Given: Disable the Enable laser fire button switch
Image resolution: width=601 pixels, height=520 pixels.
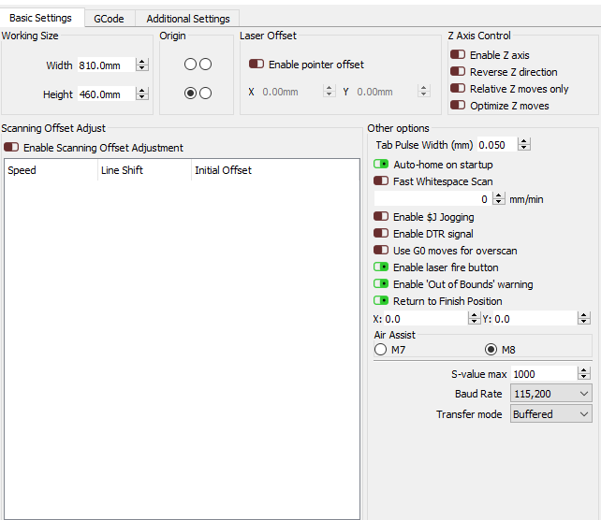Looking at the screenshot, I should [x=381, y=267].
